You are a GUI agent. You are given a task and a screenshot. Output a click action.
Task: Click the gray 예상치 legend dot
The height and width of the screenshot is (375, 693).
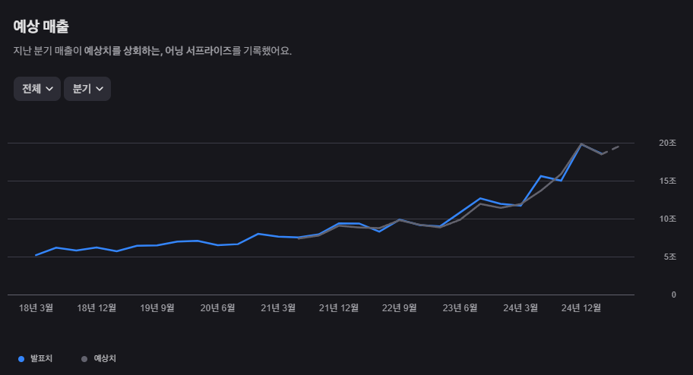84,359
